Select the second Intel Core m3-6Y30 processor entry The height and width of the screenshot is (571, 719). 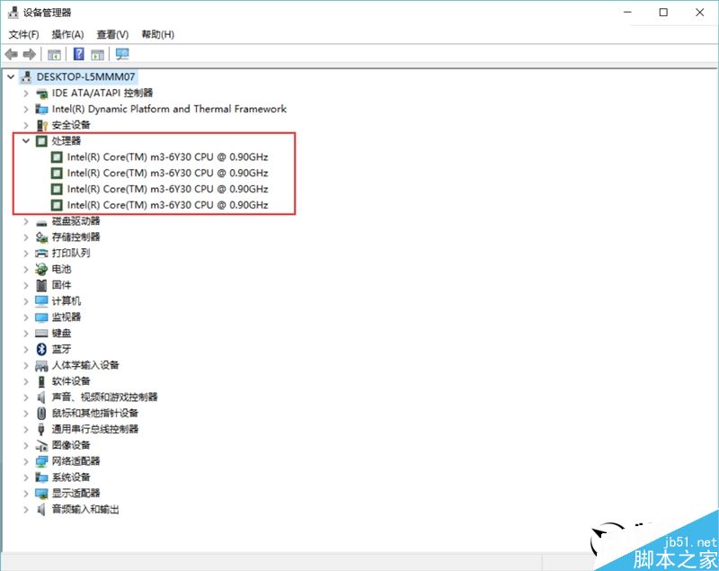point(167,173)
